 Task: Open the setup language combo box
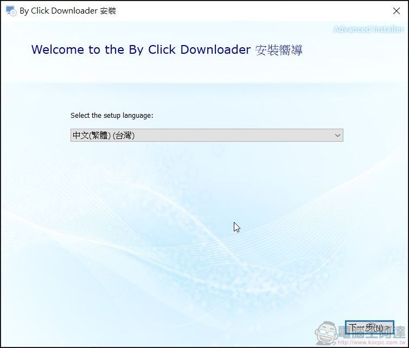207,135
